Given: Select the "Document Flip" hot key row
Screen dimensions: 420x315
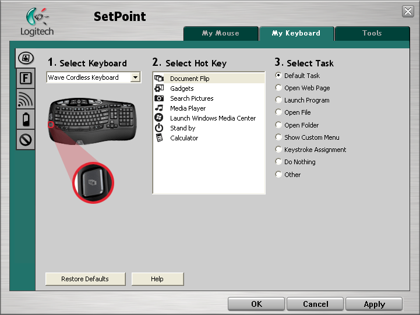Looking at the screenshot, I should pyautogui.click(x=209, y=79).
